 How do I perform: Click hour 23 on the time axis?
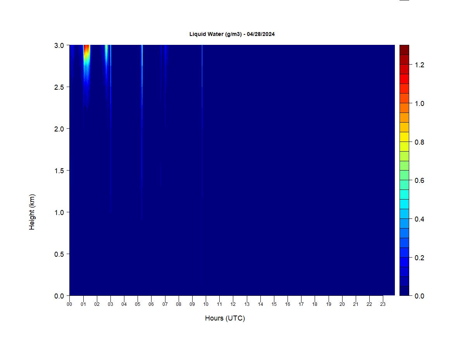[x=383, y=304]
